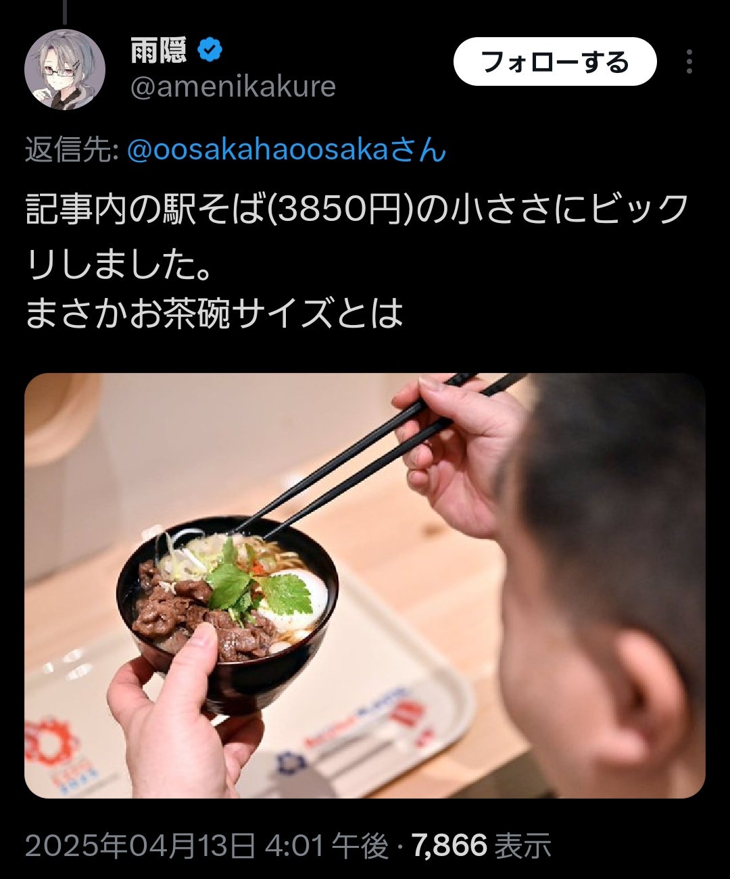This screenshot has width=730, height=879.
Task: Tap the 7,866 表示 view count
Action: coord(481,845)
